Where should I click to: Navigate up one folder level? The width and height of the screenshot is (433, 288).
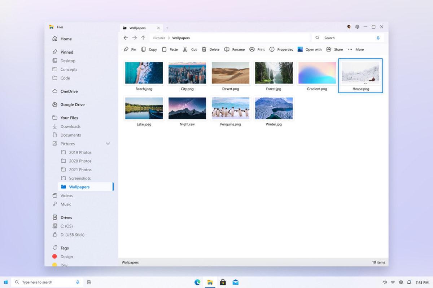[143, 37]
